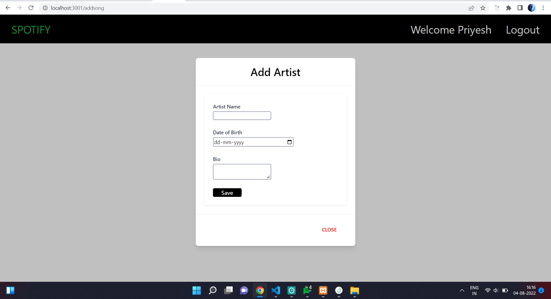Image resolution: width=551 pixels, height=299 pixels.
Task: Click the Chrome profile avatar
Action: point(532,8)
